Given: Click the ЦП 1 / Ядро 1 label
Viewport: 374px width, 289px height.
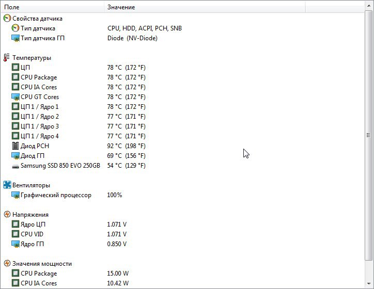Looking at the screenshot, I should [x=40, y=107].
